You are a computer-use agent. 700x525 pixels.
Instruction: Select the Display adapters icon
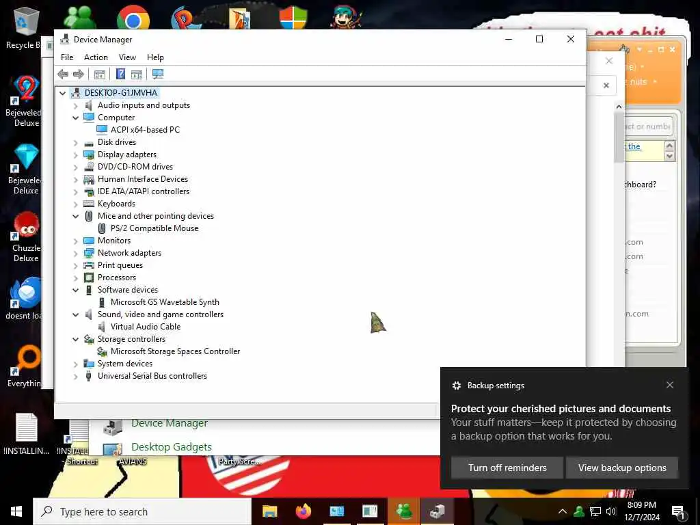(89, 154)
